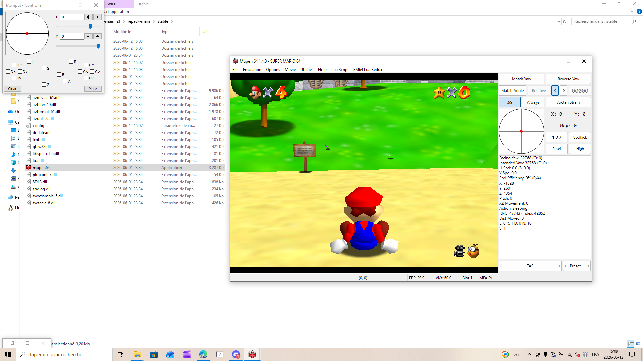The image size is (643, 361).
Task: Click the search magnifier in Explorer search box
Action: [634, 21]
